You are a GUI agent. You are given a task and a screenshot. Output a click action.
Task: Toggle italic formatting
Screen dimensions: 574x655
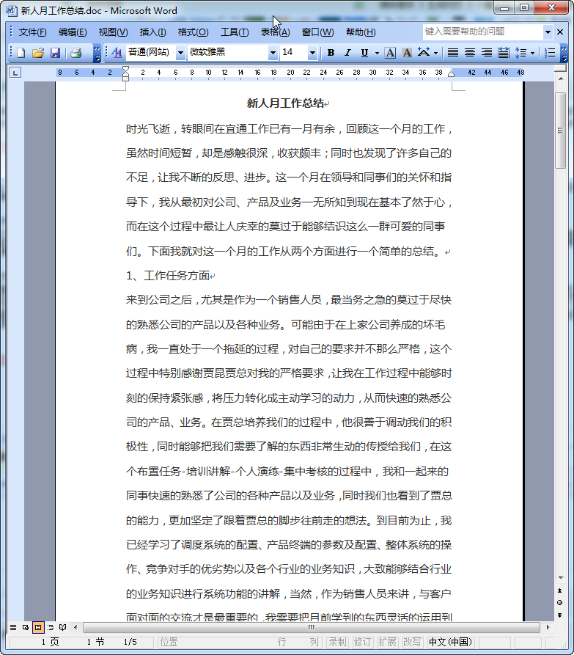pyautogui.click(x=347, y=53)
